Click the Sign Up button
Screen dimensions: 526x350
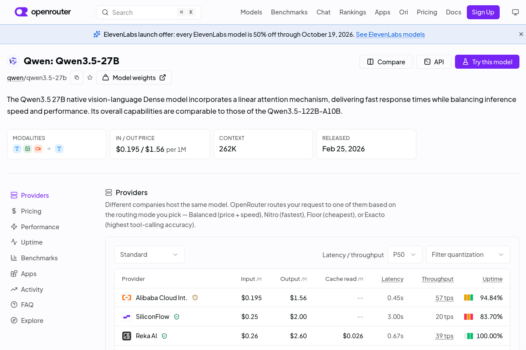coord(483,12)
